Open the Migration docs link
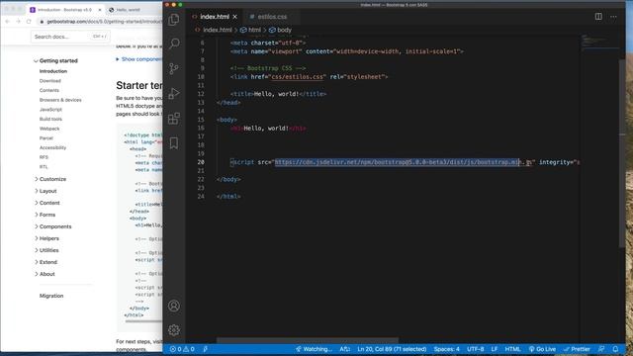633x356 pixels. [51, 296]
